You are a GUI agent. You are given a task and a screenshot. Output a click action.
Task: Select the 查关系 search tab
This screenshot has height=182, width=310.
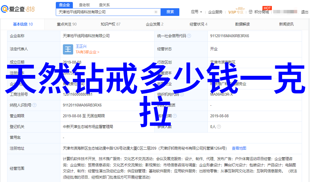pos(104,5)
